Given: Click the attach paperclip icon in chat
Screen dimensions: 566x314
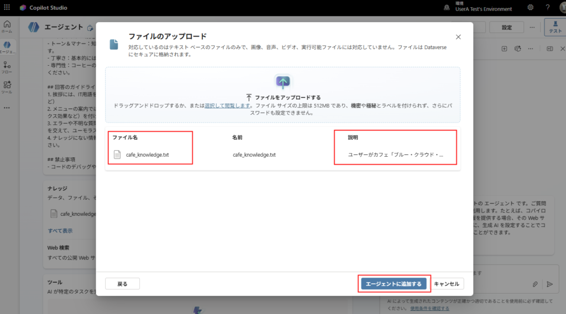Looking at the screenshot, I should (x=535, y=284).
